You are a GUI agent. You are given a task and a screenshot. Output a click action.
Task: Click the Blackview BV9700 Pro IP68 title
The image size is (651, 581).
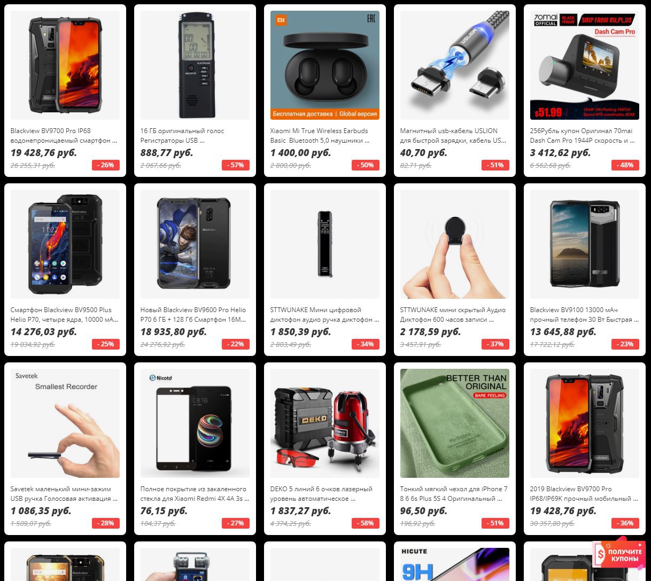click(x=64, y=136)
